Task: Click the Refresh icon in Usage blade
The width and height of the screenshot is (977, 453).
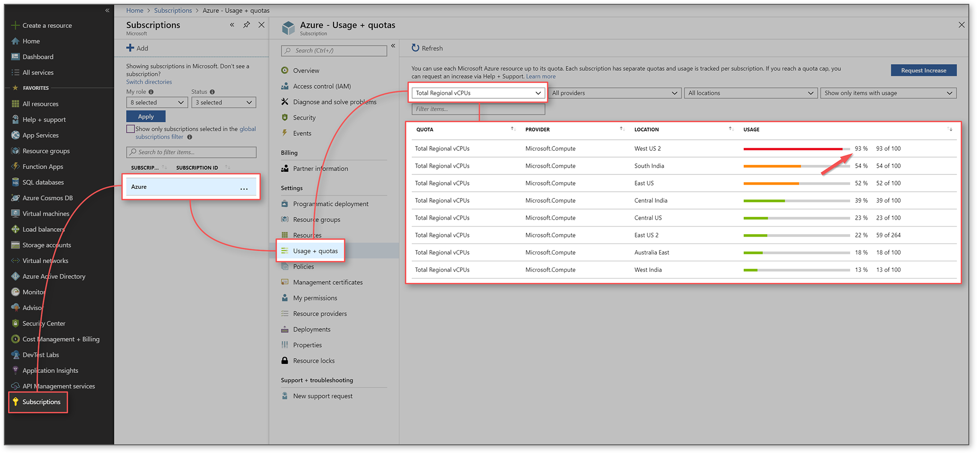Action: 415,48
